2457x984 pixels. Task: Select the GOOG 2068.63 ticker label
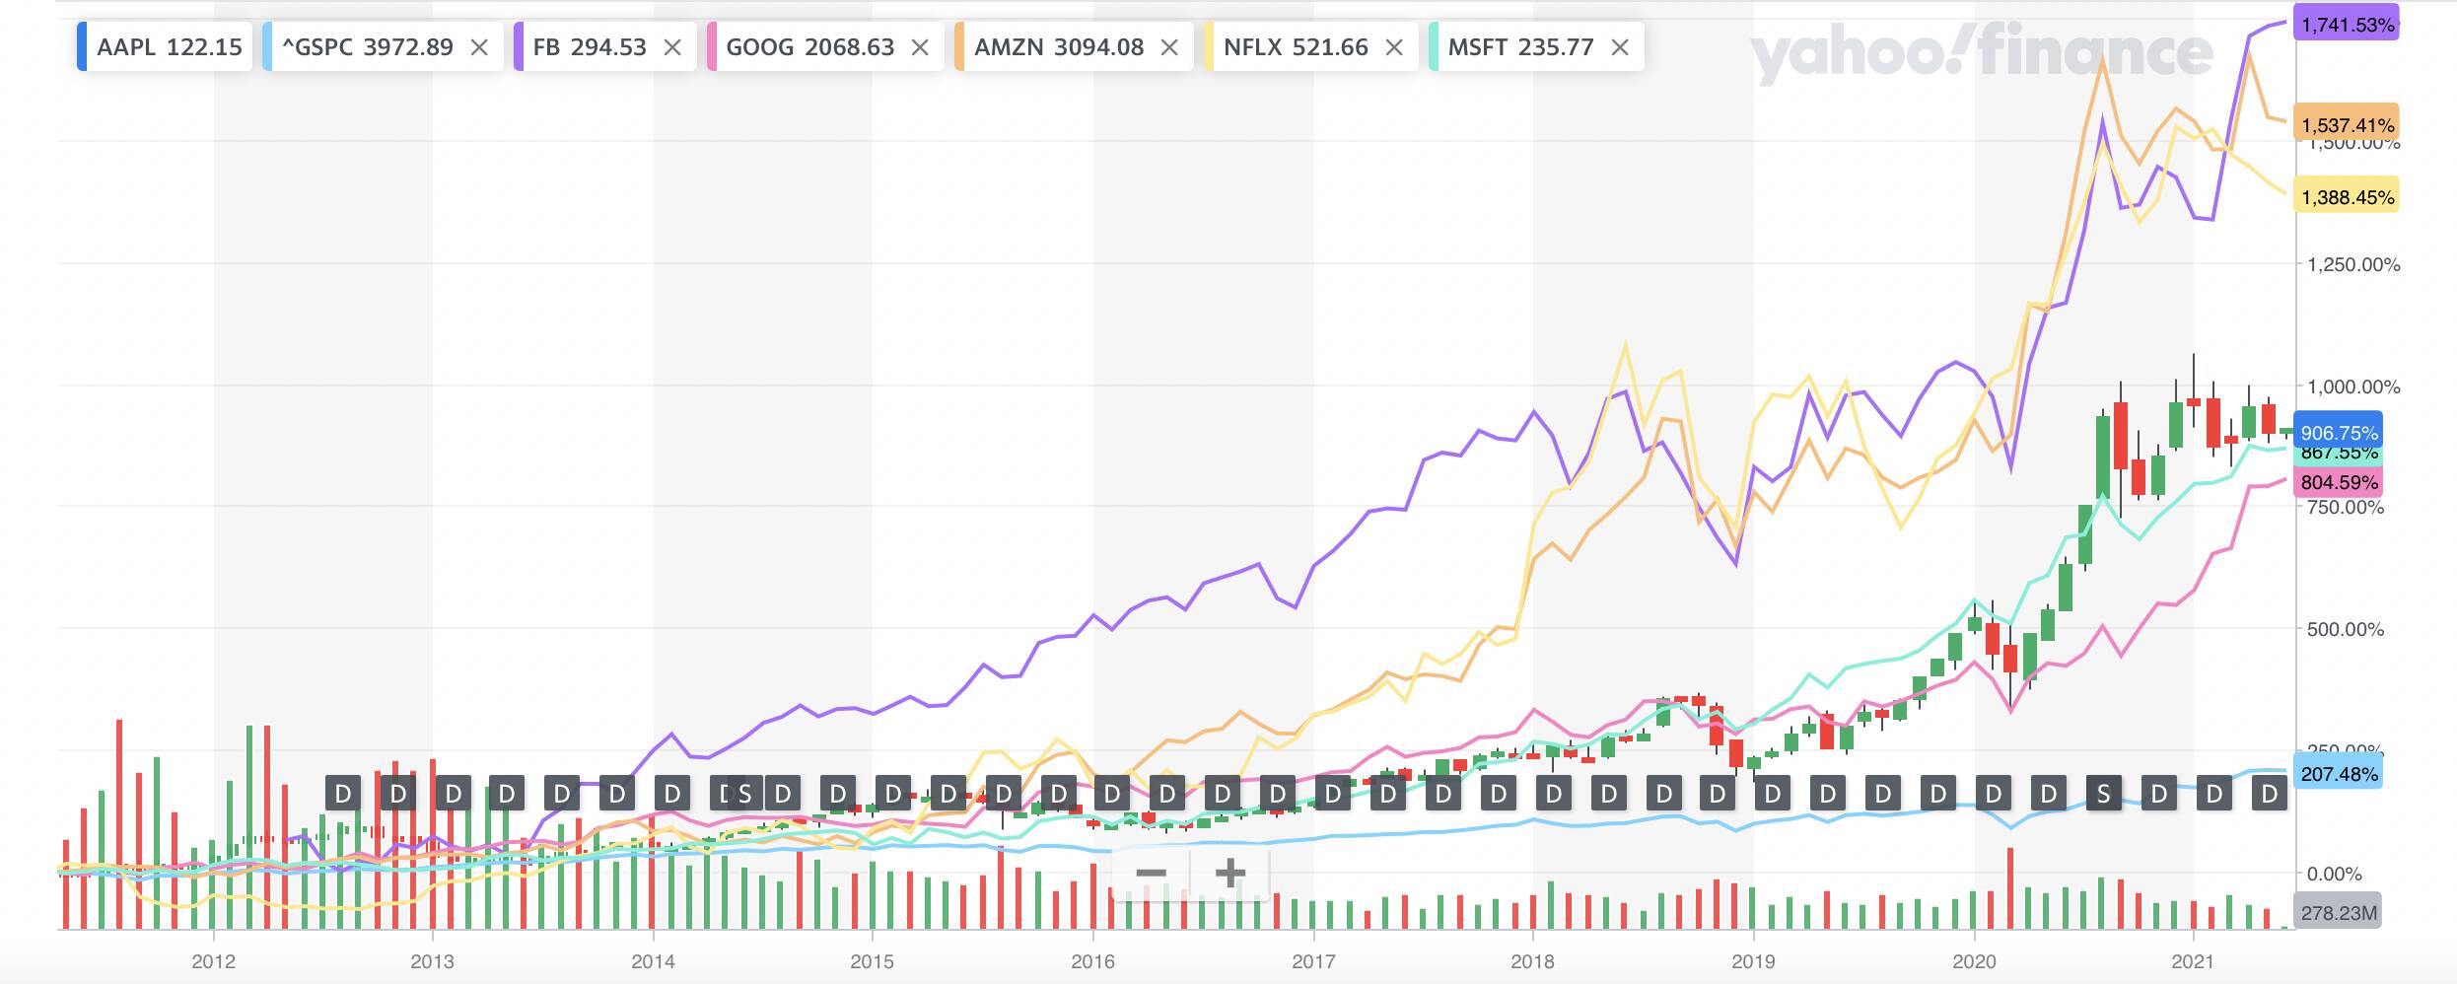coord(809,47)
